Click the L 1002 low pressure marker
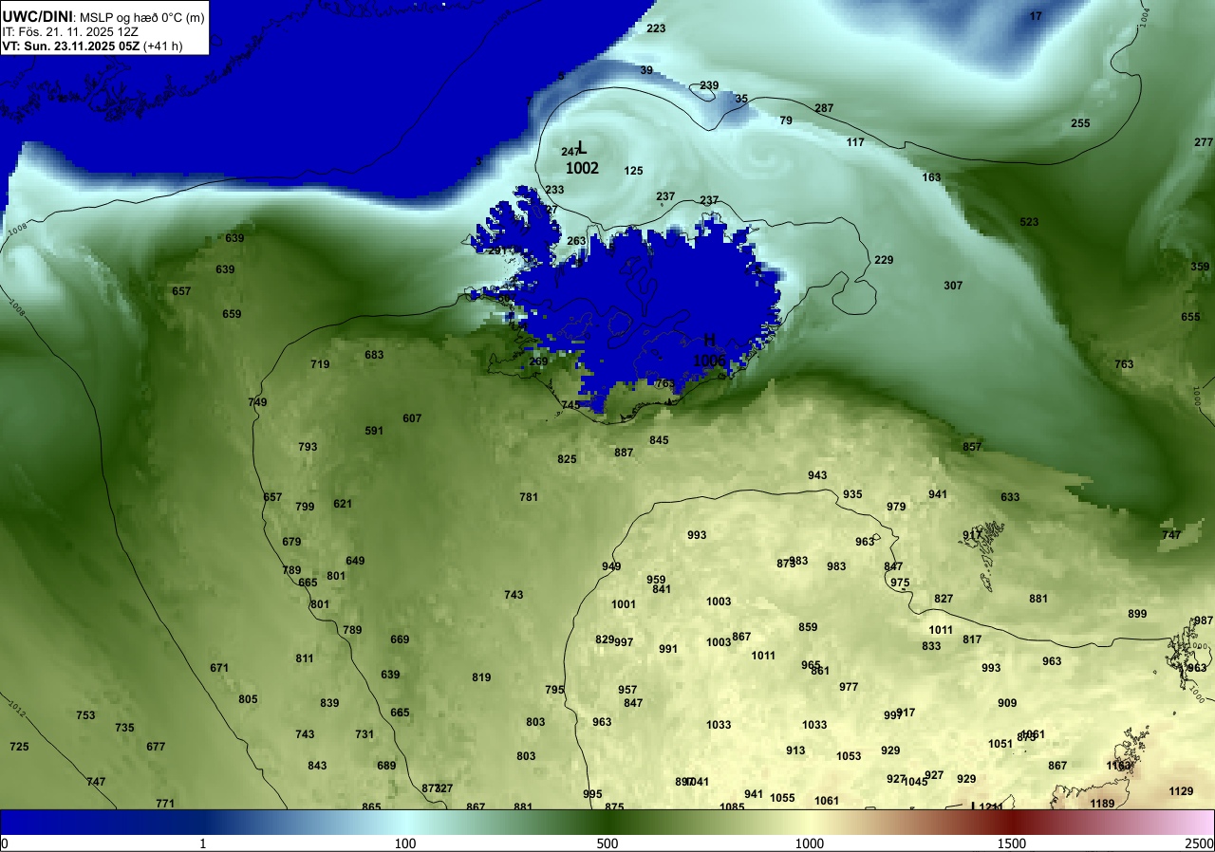This screenshot has height=852, width=1215. 582,158
